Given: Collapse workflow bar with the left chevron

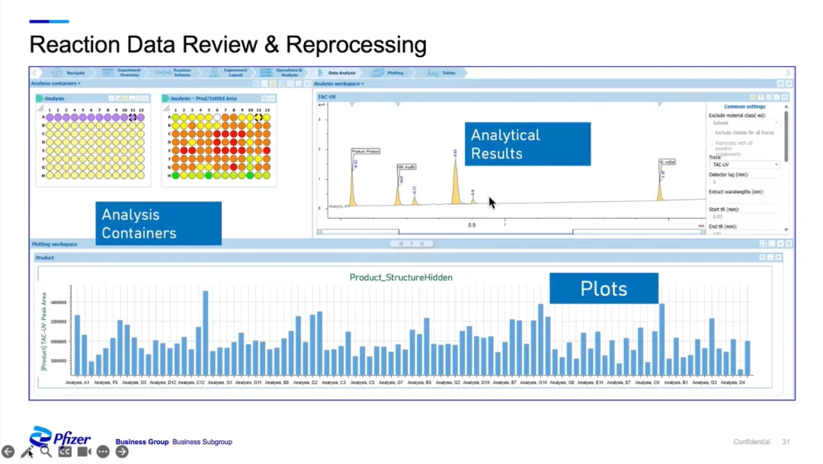Looking at the screenshot, I should [x=35, y=73].
